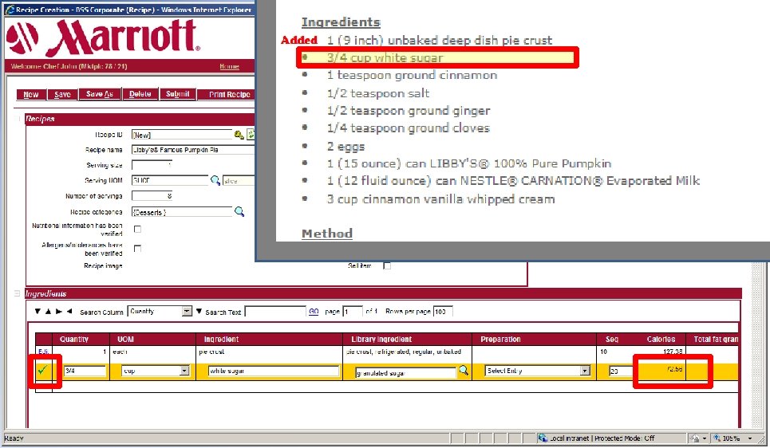Toggle Allergens/intolerances have been verified checkbox
This screenshot has width=770, height=448.
[x=137, y=248]
